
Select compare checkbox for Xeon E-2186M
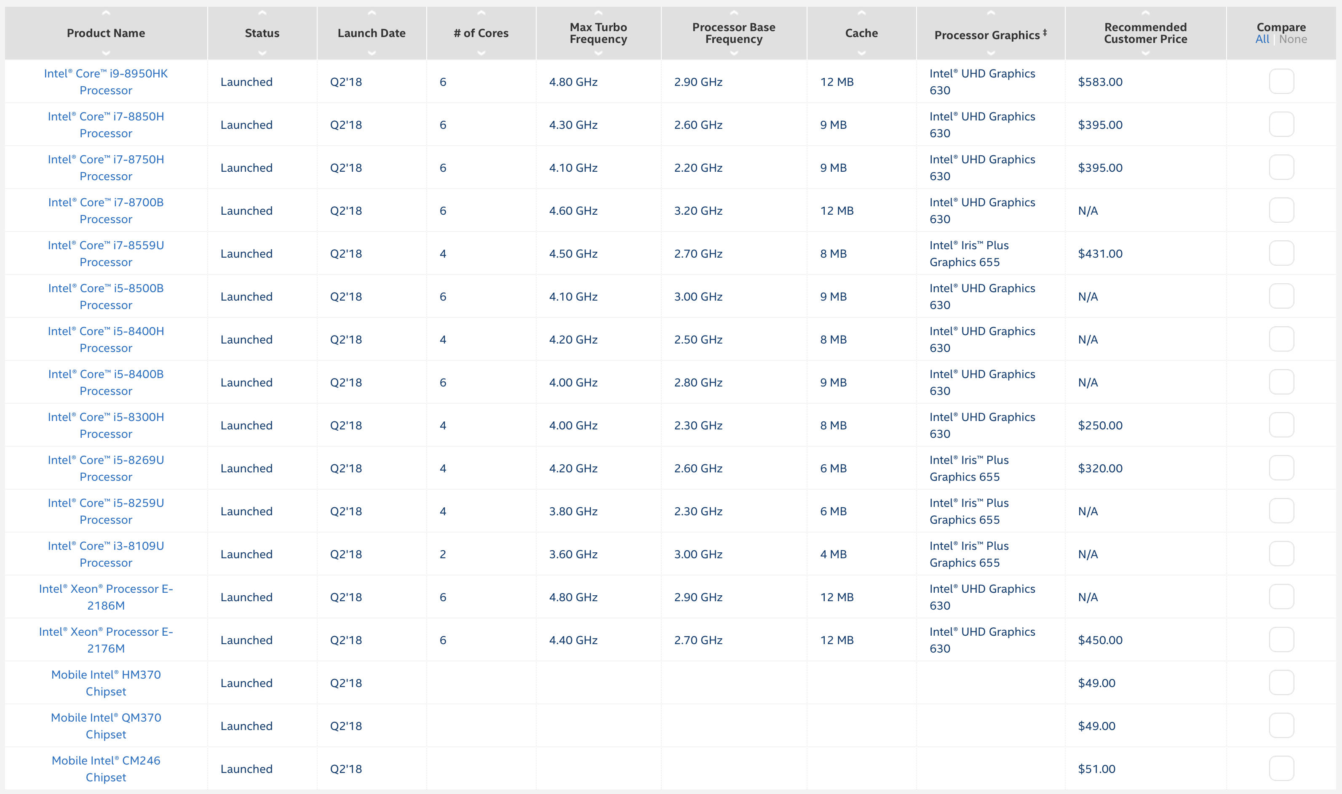(x=1281, y=597)
